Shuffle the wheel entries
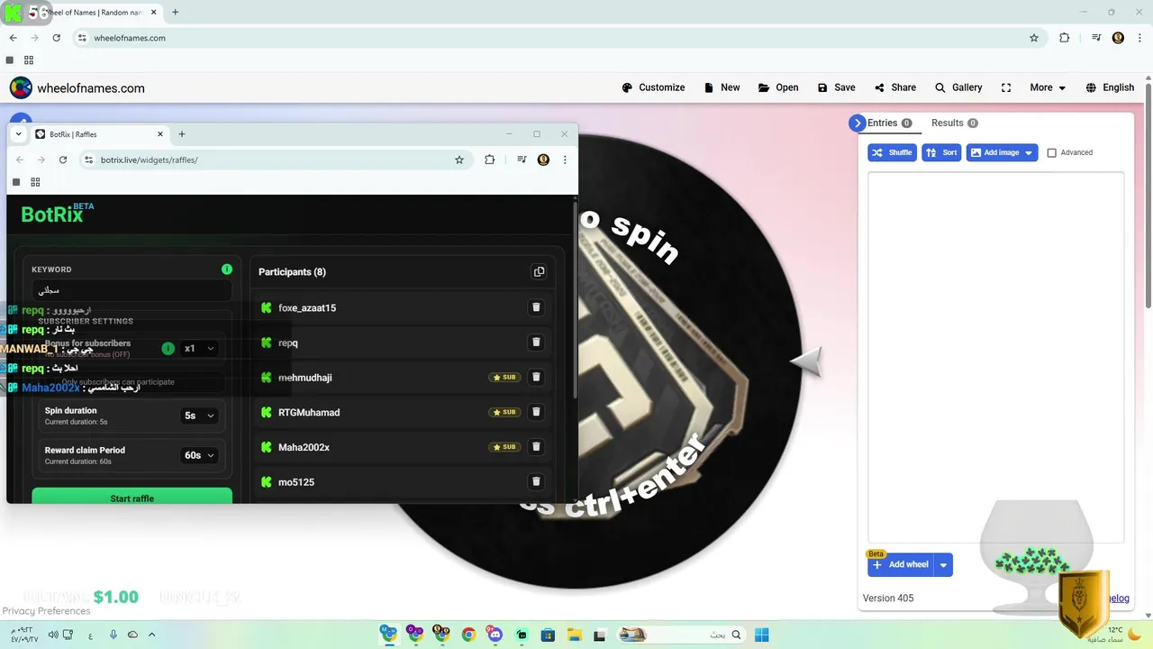This screenshot has width=1153, height=649. click(x=892, y=152)
